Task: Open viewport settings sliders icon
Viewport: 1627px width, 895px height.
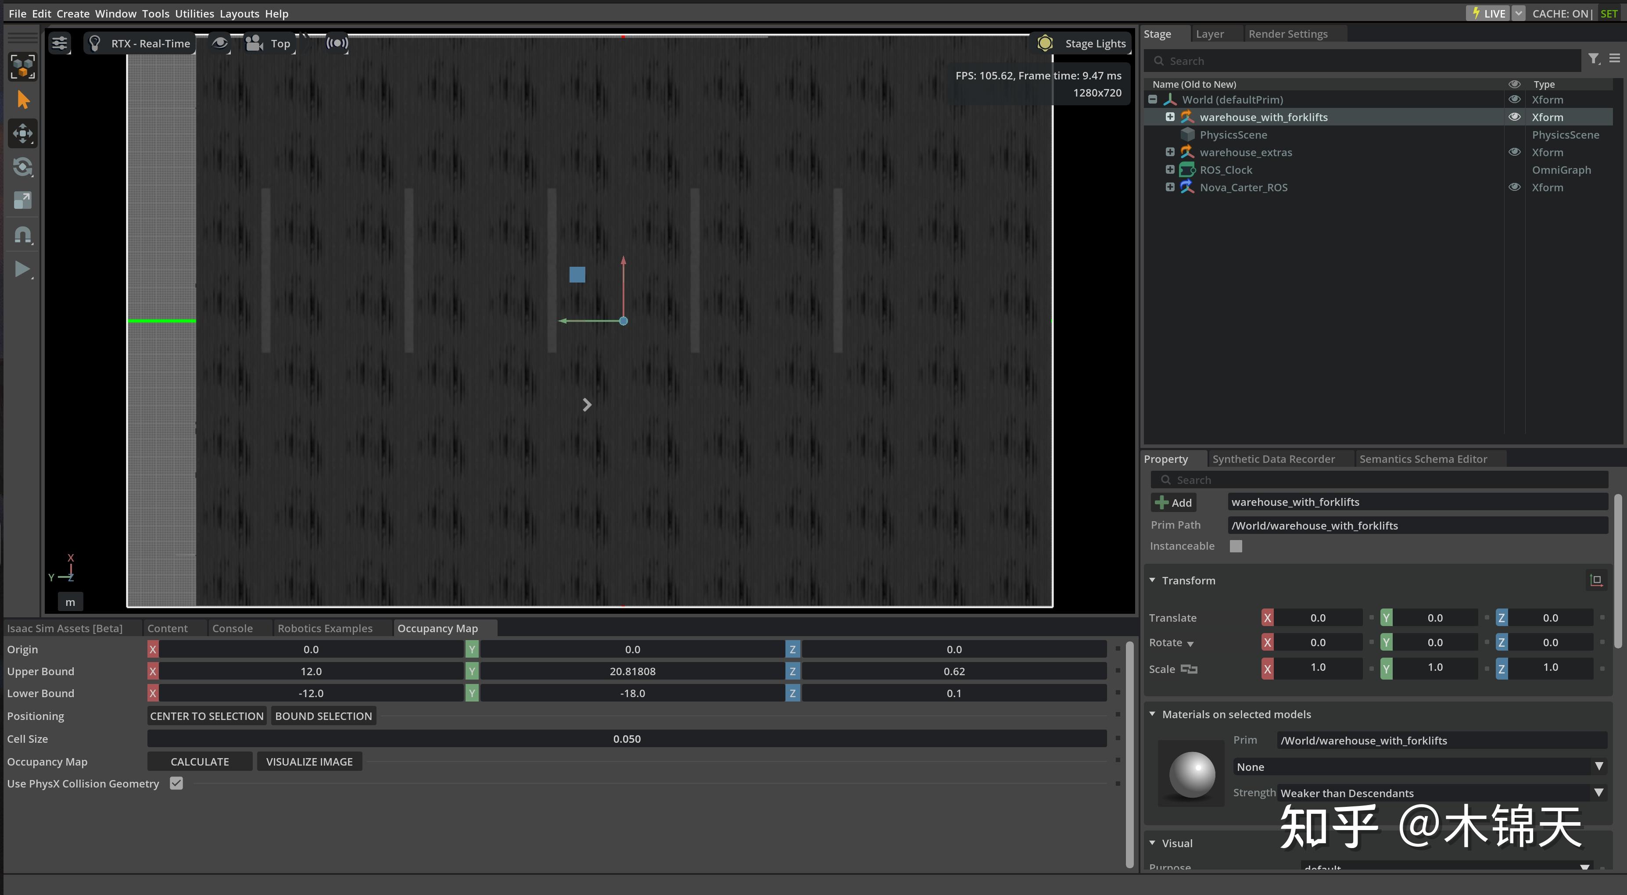Action: [x=59, y=43]
